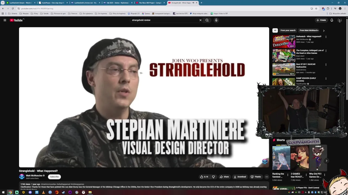Dislike the video with thumbs-down button
The height and width of the screenshot is (195, 348).
(x=213, y=177)
